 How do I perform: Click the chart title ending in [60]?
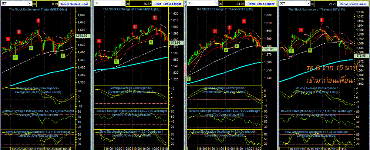(x=131, y=9)
